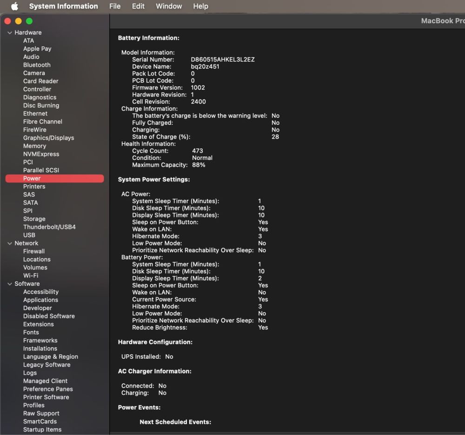Viewport: 465px width, 435px height.
Task: Select Frameworks under Software
Action: [x=40, y=340]
